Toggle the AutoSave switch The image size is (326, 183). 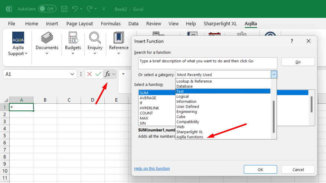click(47, 8)
